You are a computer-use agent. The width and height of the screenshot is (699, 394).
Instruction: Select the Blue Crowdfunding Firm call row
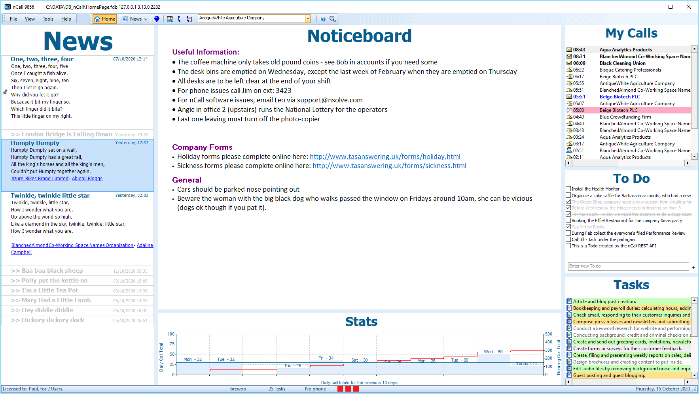[x=629, y=117]
